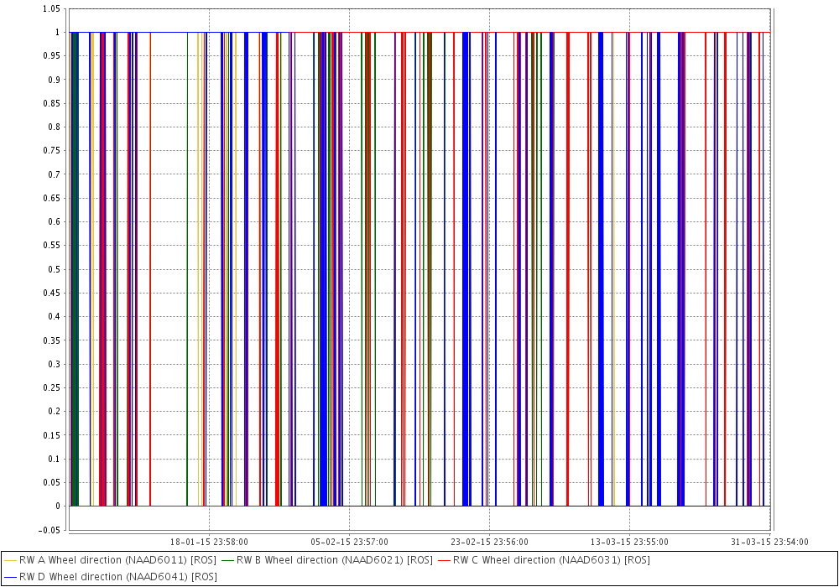The image size is (839, 587).
Task: Click the 13-03-15 23:55:00 time axis label
Action: coord(629,542)
